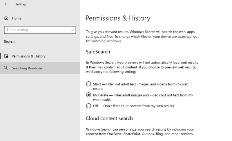Select the Off SafeSearch radio button
The height and width of the screenshot is (141, 232).
[88, 106]
